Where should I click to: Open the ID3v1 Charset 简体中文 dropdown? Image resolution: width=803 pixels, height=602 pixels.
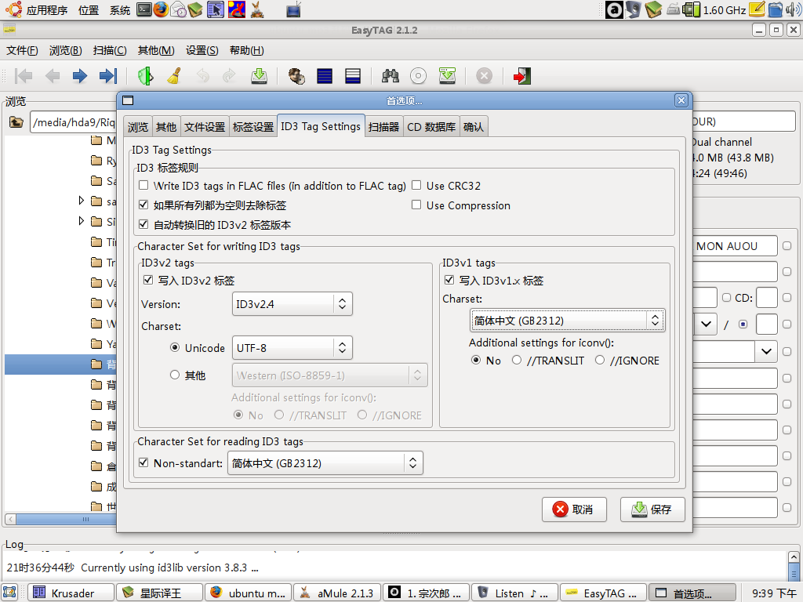pos(568,321)
